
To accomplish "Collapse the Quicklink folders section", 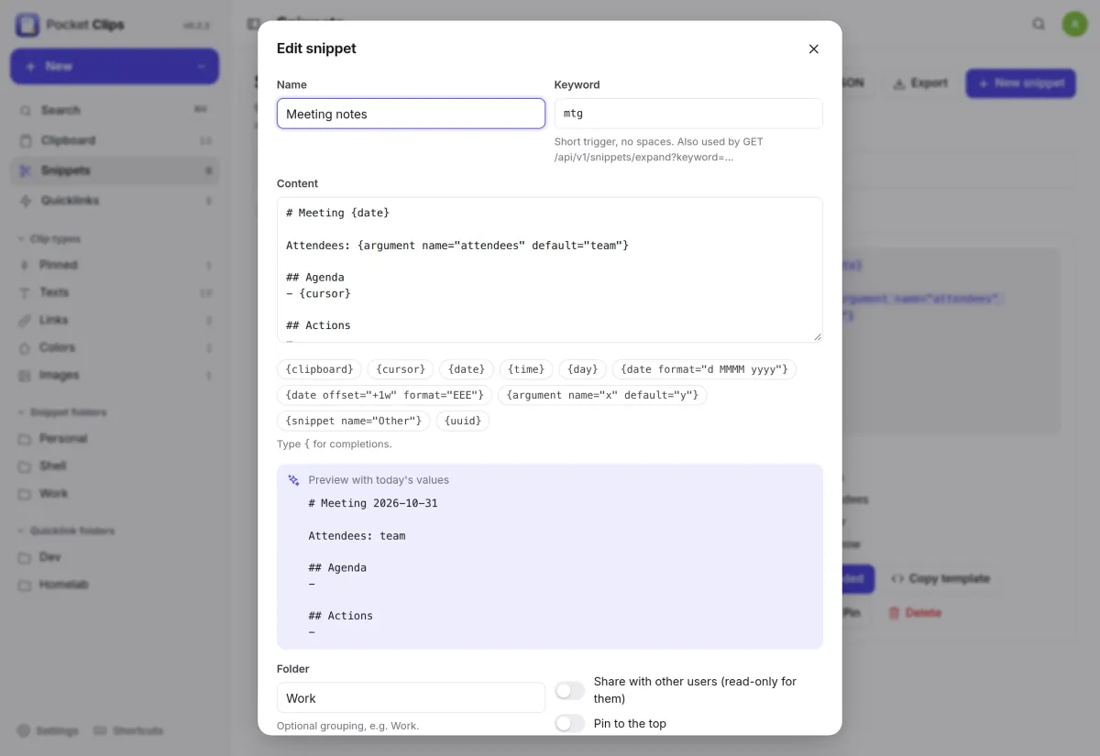I will click(x=65, y=531).
